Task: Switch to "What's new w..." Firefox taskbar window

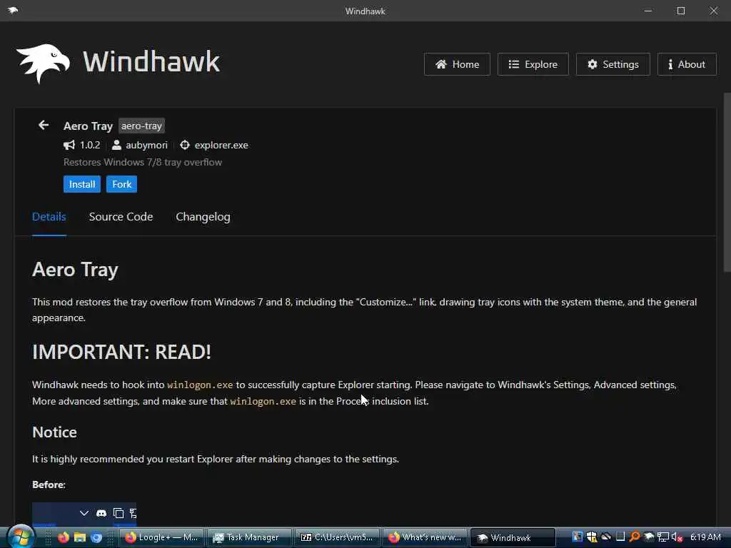Action: pyautogui.click(x=425, y=537)
